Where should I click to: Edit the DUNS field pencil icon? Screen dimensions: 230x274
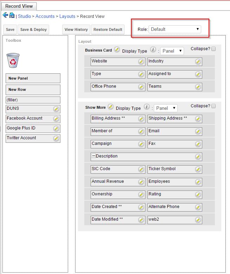tap(56, 109)
